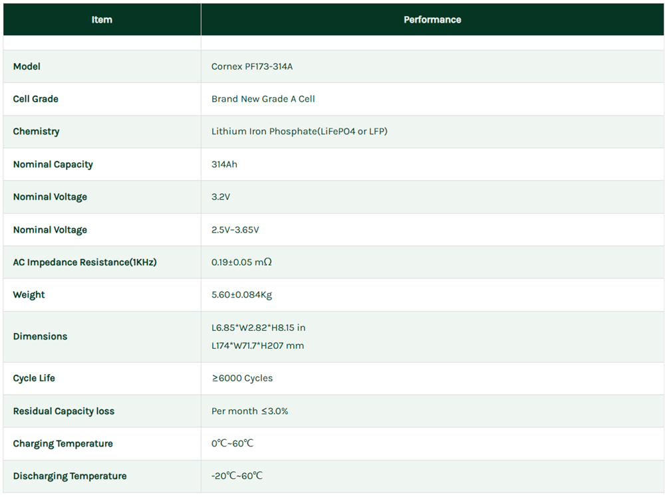Click the "Residual Capacity loss" row label
Image resolution: width=665 pixels, height=497 pixels.
coord(64,411)
